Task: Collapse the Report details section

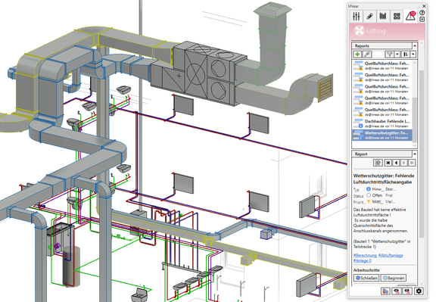Action: pyautogui.click(x=415, y=154)
